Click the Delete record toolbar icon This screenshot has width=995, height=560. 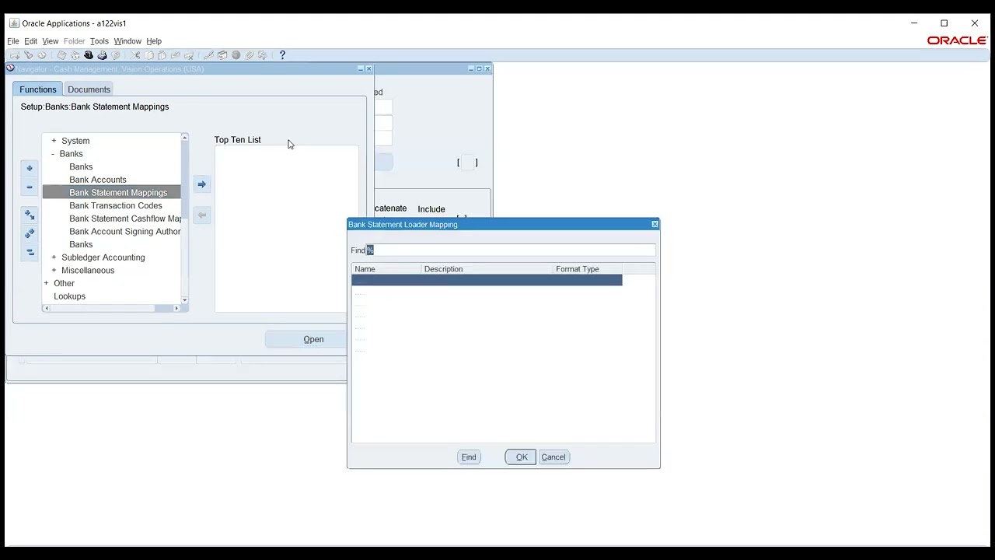click(x=189, y=55)
